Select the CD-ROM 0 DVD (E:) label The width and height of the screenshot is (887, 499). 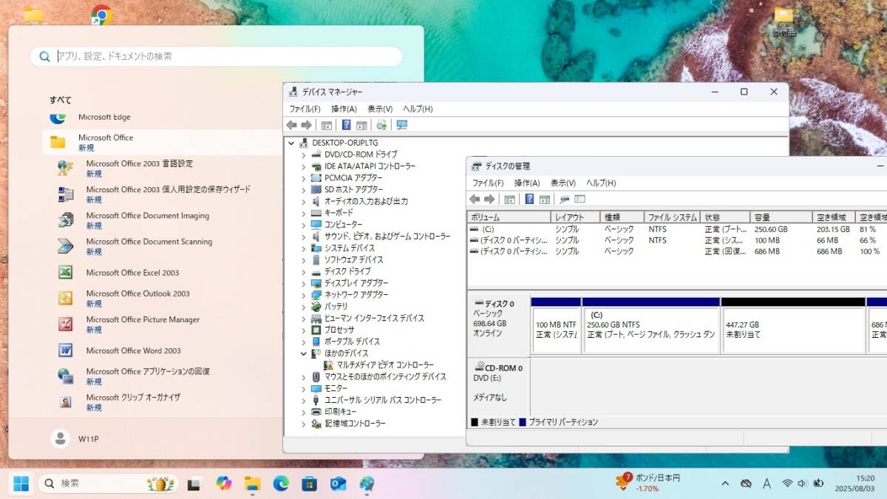coord(499,386)
